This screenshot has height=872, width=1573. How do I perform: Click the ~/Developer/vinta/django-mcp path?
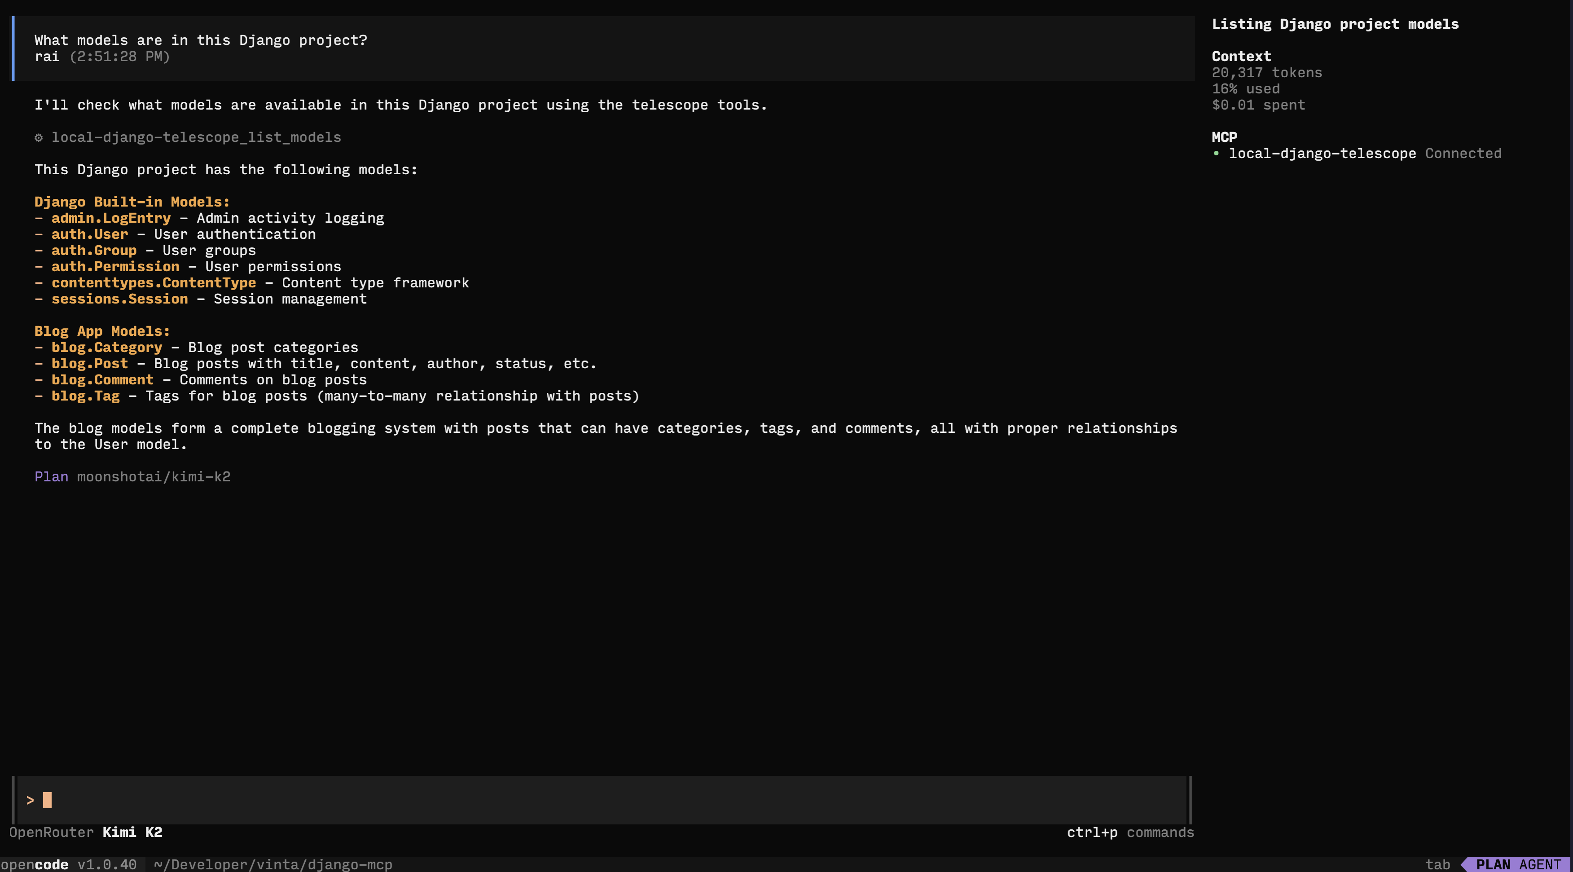click(x=272, y=864)
